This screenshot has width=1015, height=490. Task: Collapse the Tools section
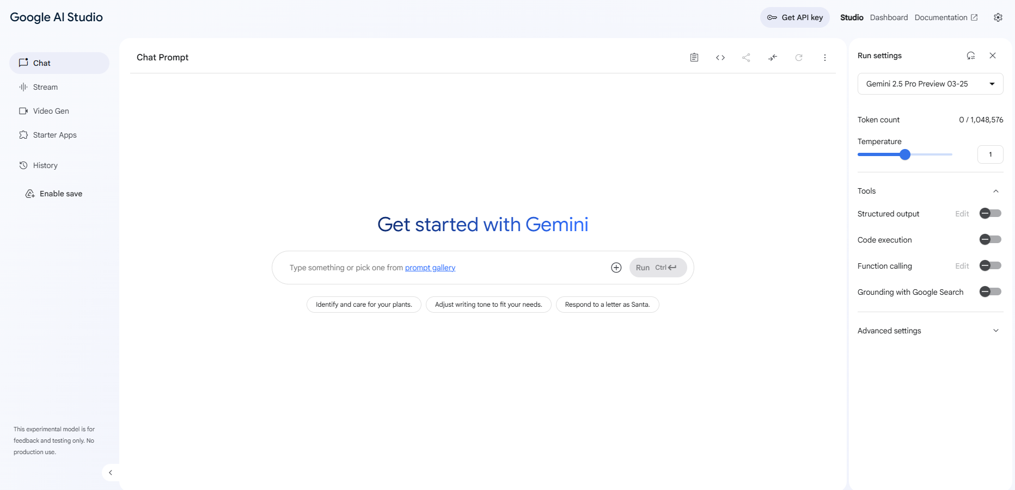click(996, 191)
